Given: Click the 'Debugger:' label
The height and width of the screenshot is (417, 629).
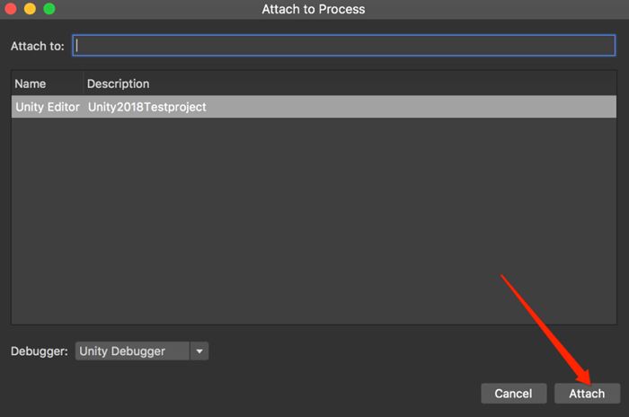Looking at the screenshot, I should pyautogui.click(x=40, y=351).
